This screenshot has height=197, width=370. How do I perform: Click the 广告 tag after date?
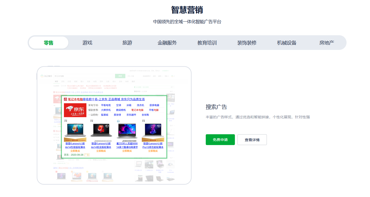point(87,155)
